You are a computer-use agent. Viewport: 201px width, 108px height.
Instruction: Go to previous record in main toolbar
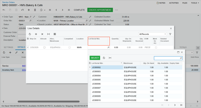56,10
